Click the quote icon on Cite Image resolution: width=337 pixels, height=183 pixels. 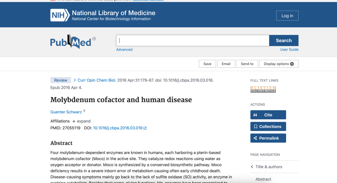(x=255, y=115)
